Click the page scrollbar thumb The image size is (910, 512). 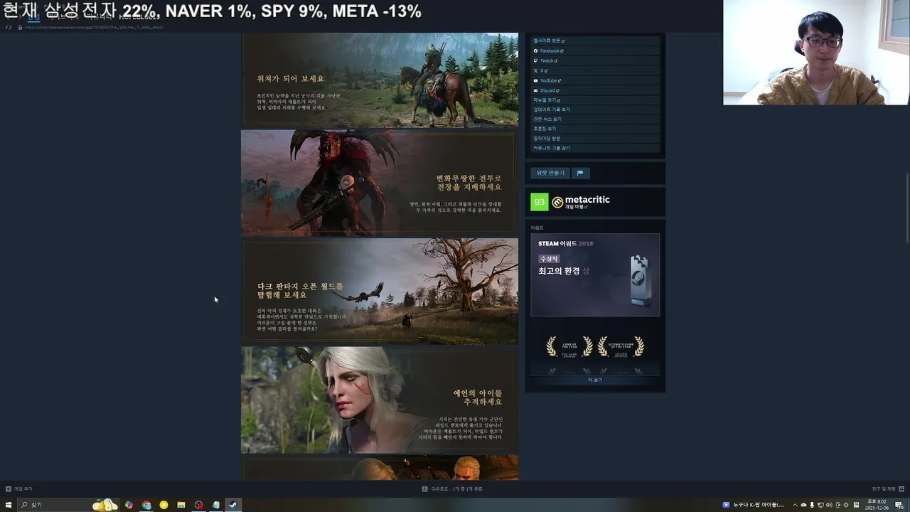click(x=906, y=209)
